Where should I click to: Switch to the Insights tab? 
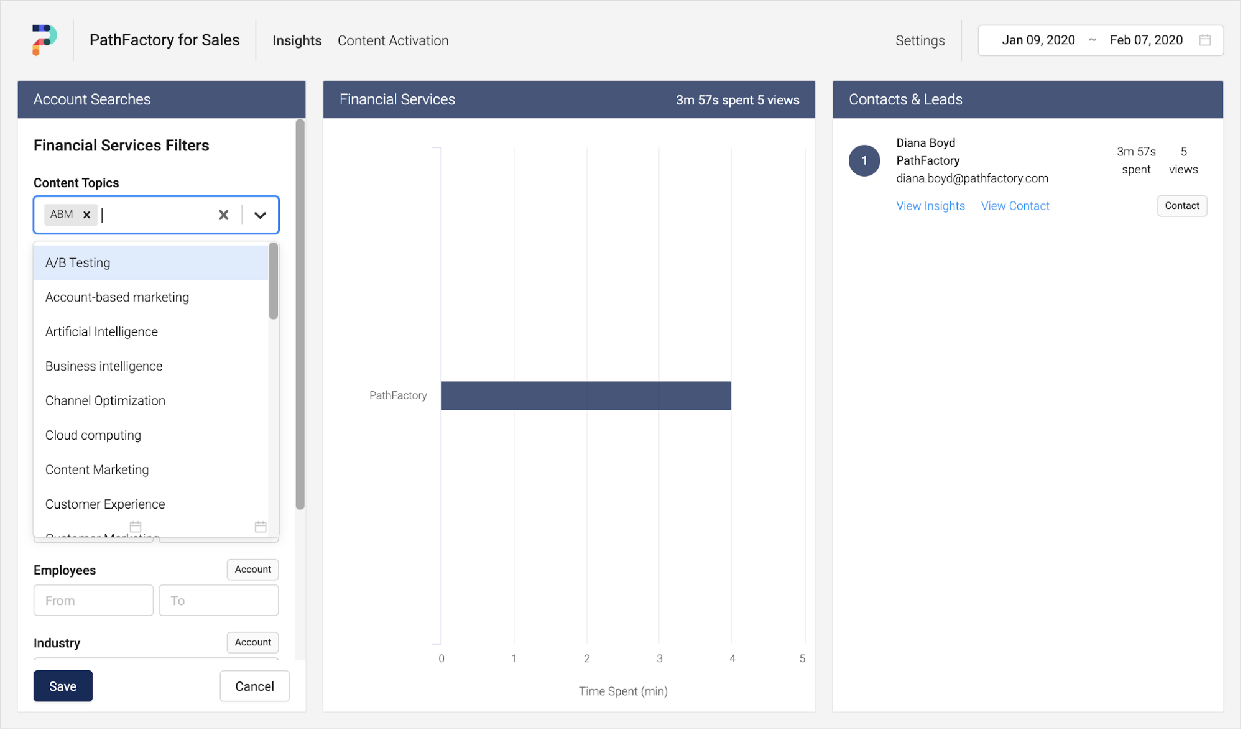pos(296,40)
